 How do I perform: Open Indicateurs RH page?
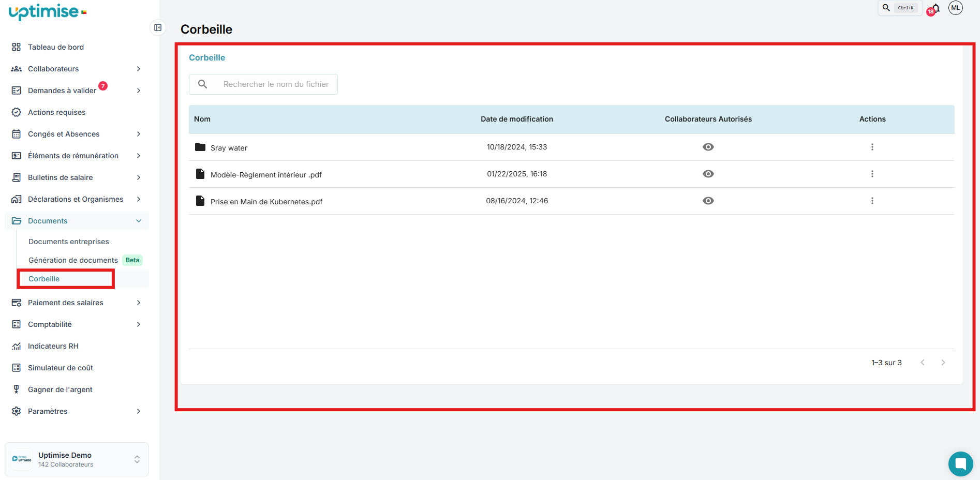[x=53, y=346]
